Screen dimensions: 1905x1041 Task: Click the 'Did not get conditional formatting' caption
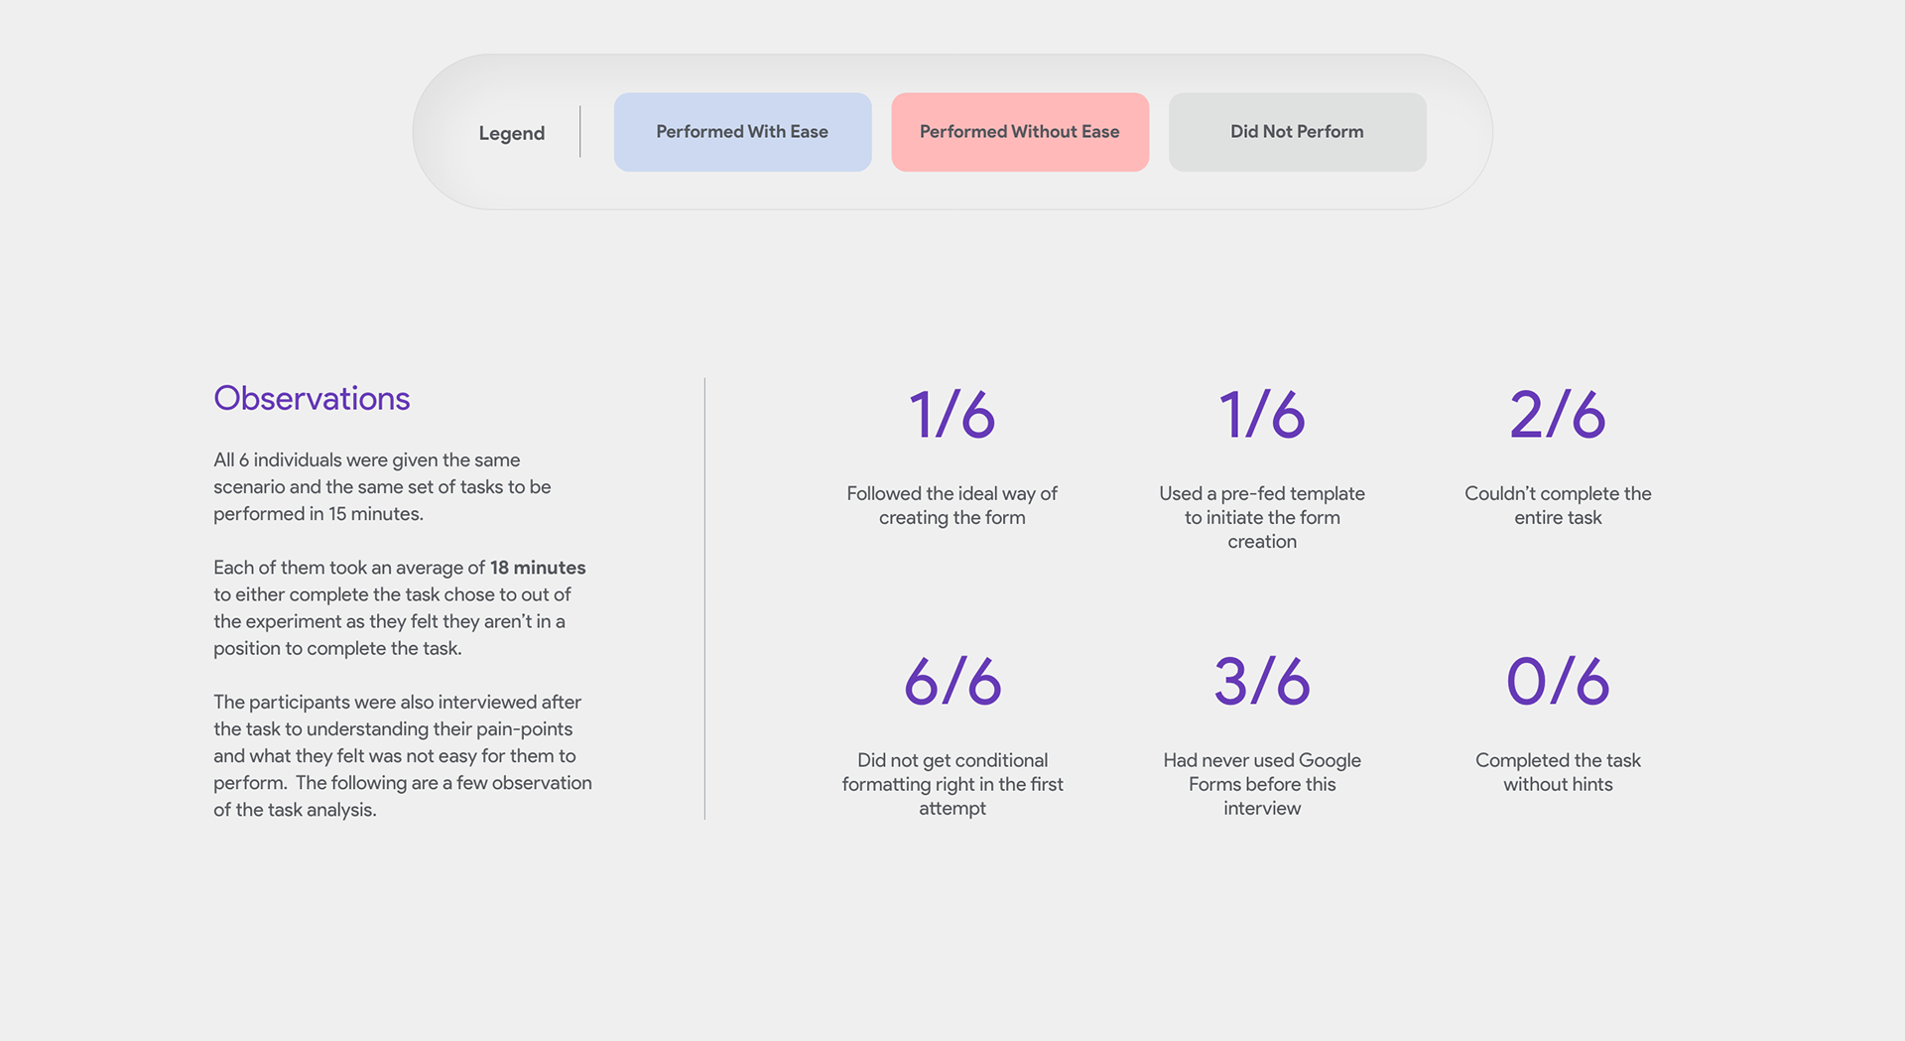click(x=952, y=784)
